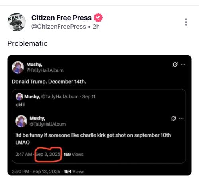Open the embedded tweet screenshot image

[x=99, y=115]
